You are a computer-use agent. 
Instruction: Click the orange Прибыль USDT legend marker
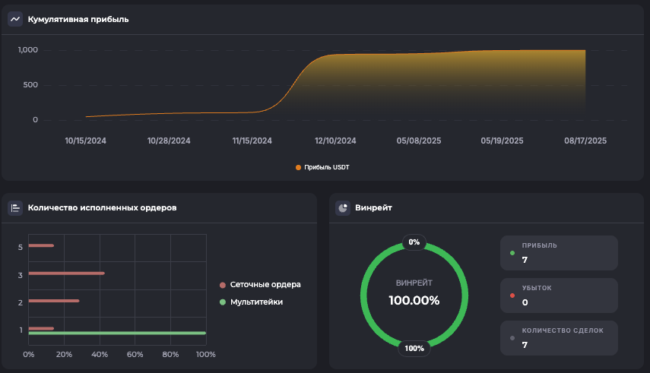(298, 167)
